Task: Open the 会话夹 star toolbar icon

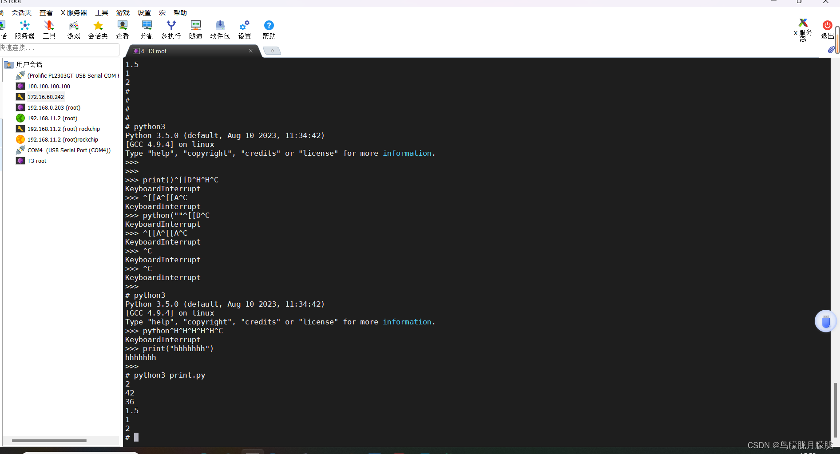Action: point(98,30)
